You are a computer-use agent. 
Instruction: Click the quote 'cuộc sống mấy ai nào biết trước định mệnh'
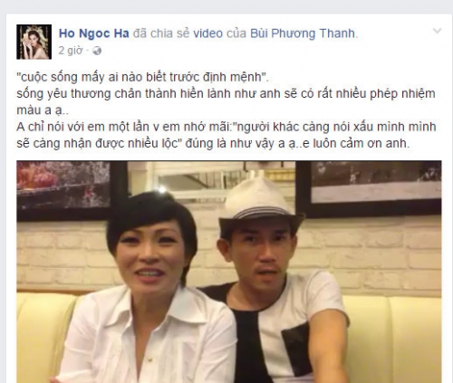(142, 78)
